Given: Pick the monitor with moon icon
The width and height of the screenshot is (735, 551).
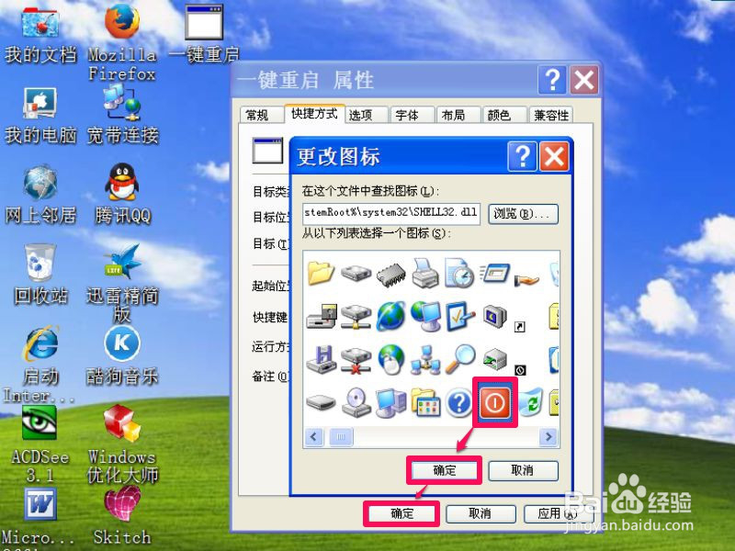Looking at the screenshot, I should [494, 316].
